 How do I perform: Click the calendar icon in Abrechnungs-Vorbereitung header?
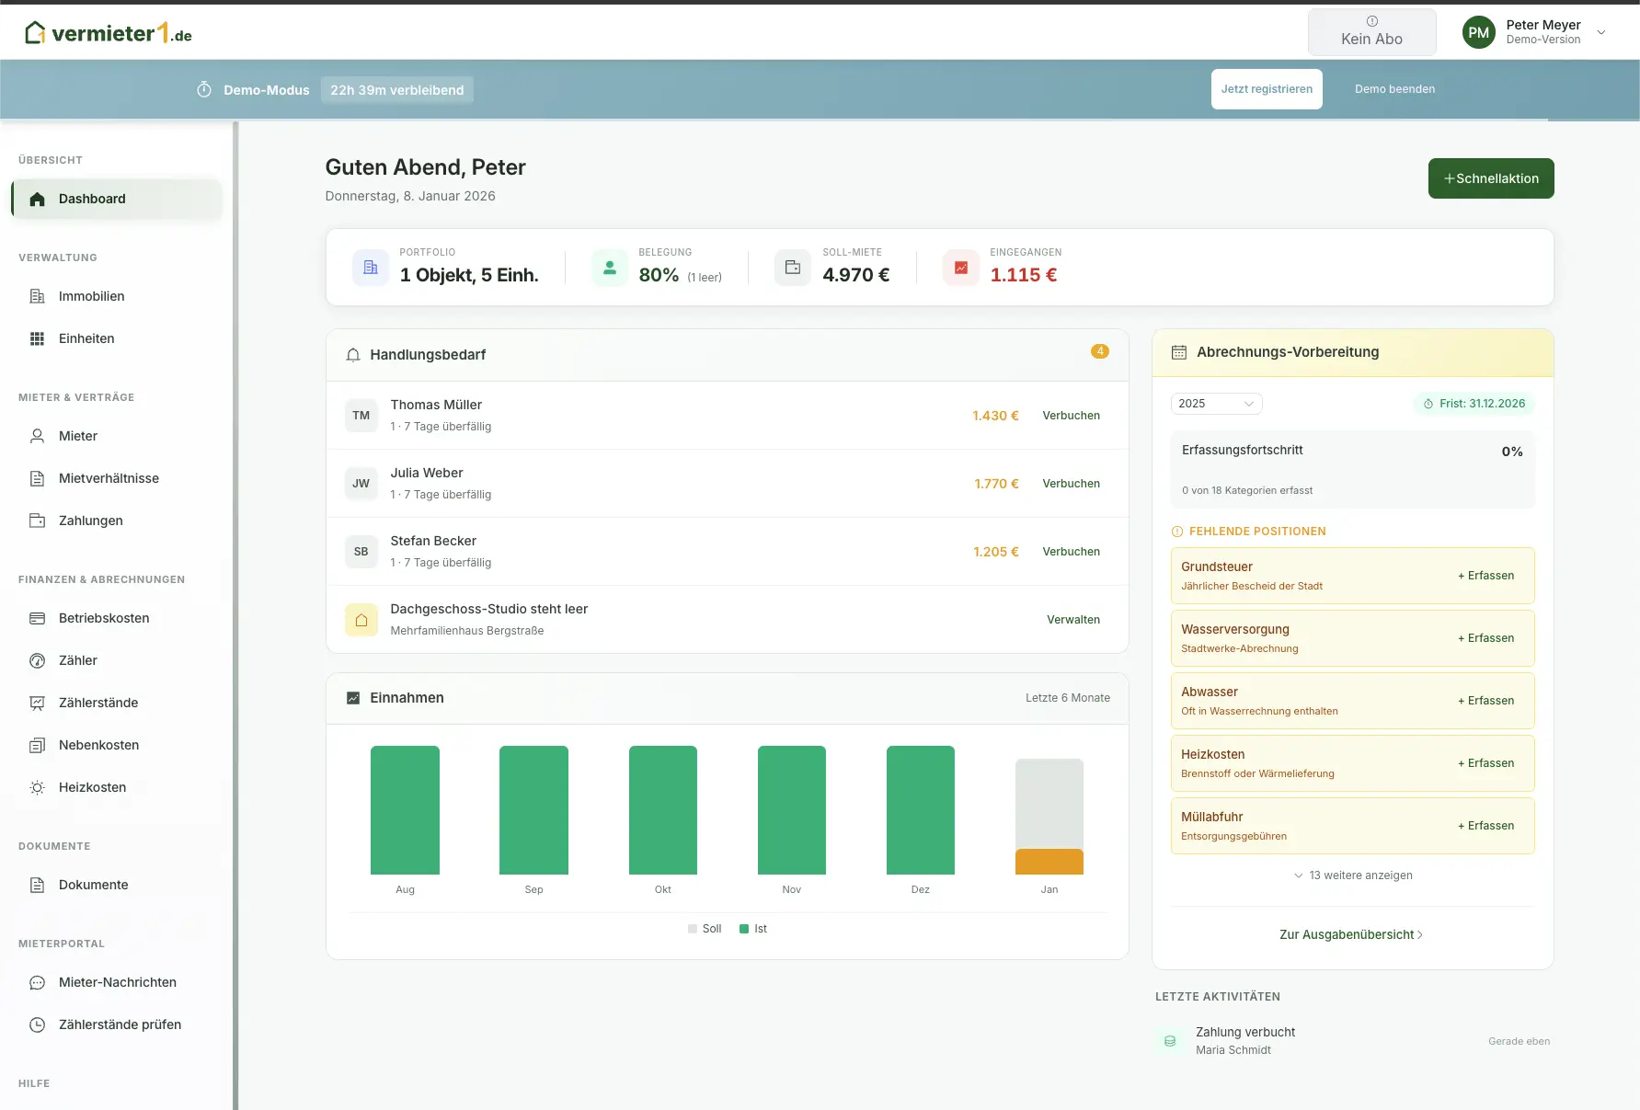click(x=1178, y=352)
